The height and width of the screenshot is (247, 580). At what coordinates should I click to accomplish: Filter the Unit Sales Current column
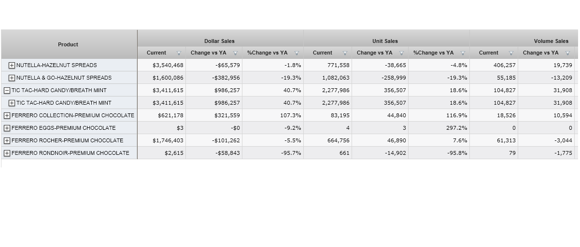click(345, 53)
